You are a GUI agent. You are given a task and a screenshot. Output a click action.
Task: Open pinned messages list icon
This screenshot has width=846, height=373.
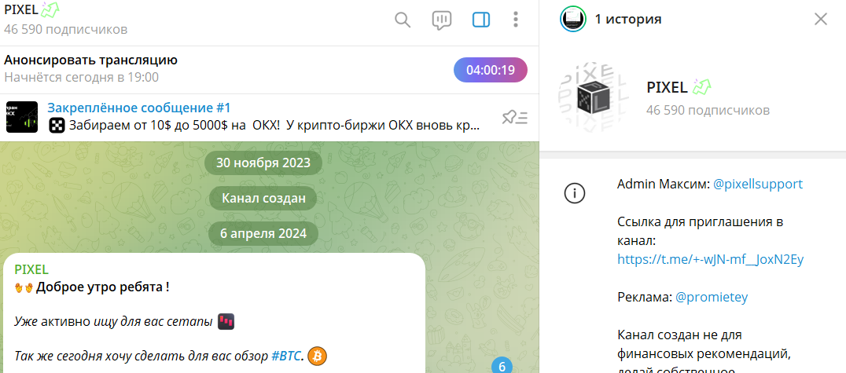click(x=514, y=117)
